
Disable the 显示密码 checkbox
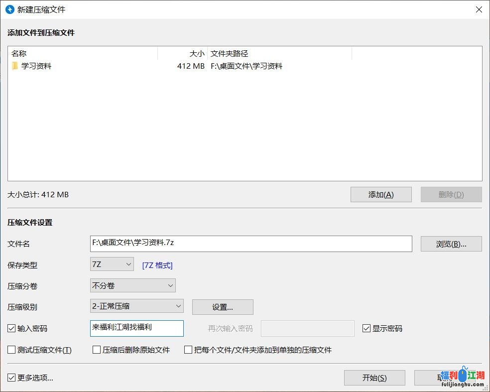click(x=367, y=328)
